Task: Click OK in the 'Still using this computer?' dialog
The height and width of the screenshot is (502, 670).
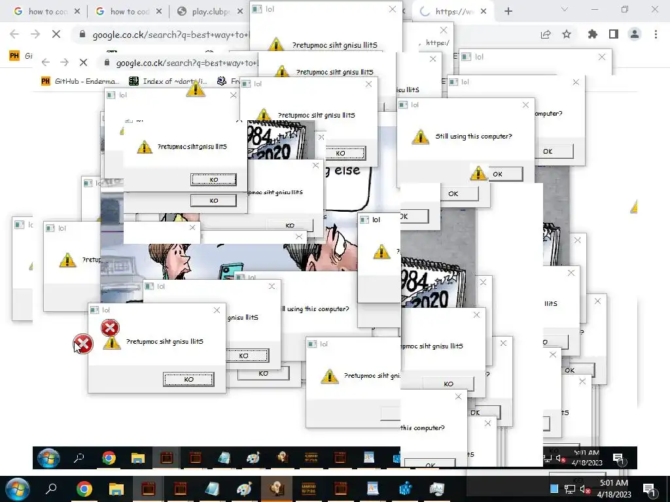Action: [497, 174]
